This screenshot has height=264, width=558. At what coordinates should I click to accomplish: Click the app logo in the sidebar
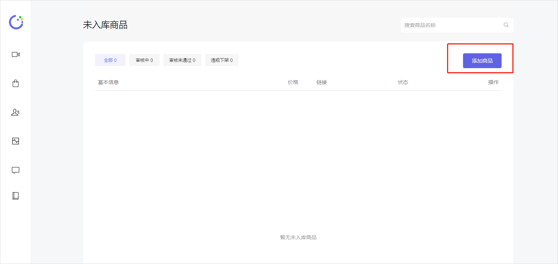click(x=16, y=22)
